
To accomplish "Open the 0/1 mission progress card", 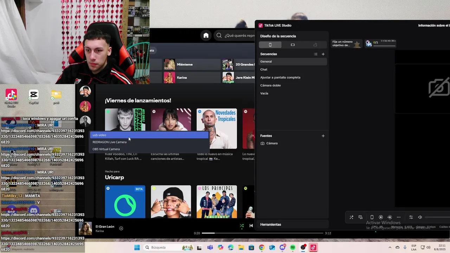I will [x=381, y=44].
